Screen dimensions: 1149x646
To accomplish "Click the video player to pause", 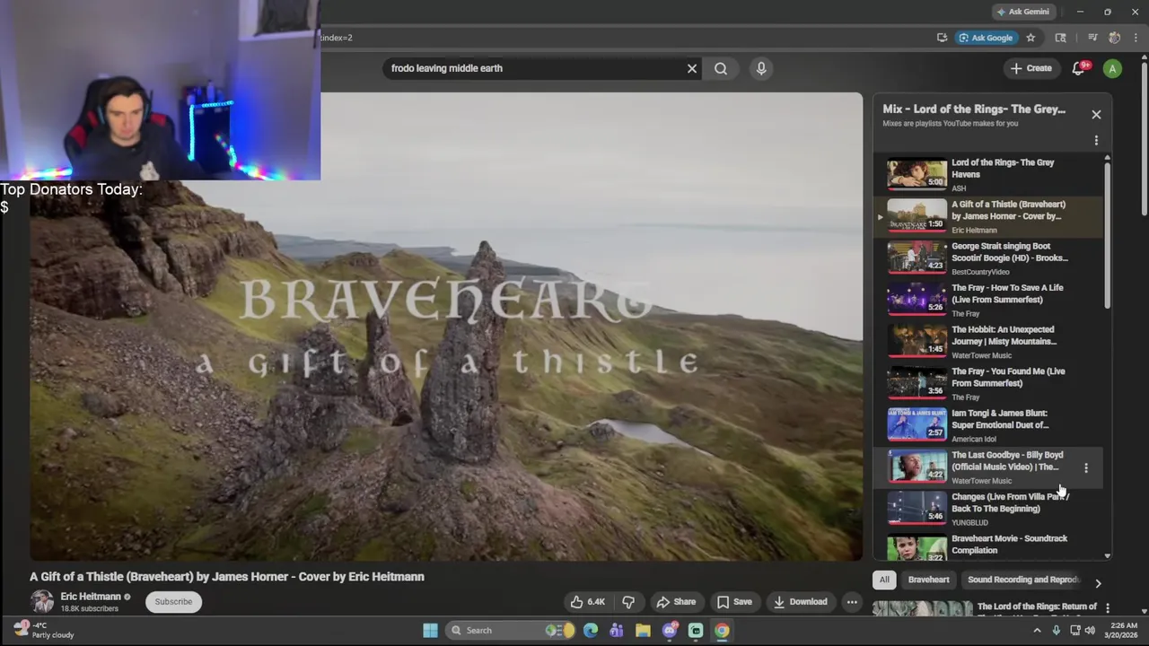I will [x=446, y=327].
